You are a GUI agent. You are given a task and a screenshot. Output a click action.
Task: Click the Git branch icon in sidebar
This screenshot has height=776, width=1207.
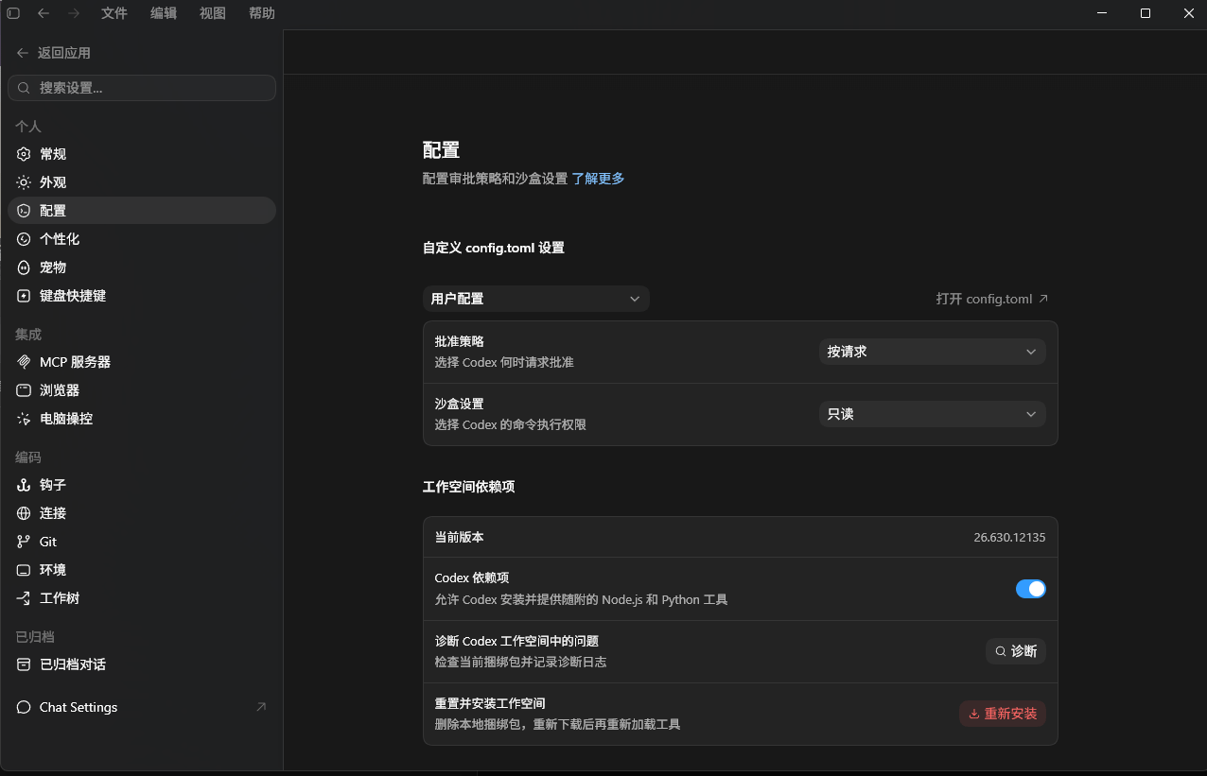pyautogui.click(x=24, y=542)
